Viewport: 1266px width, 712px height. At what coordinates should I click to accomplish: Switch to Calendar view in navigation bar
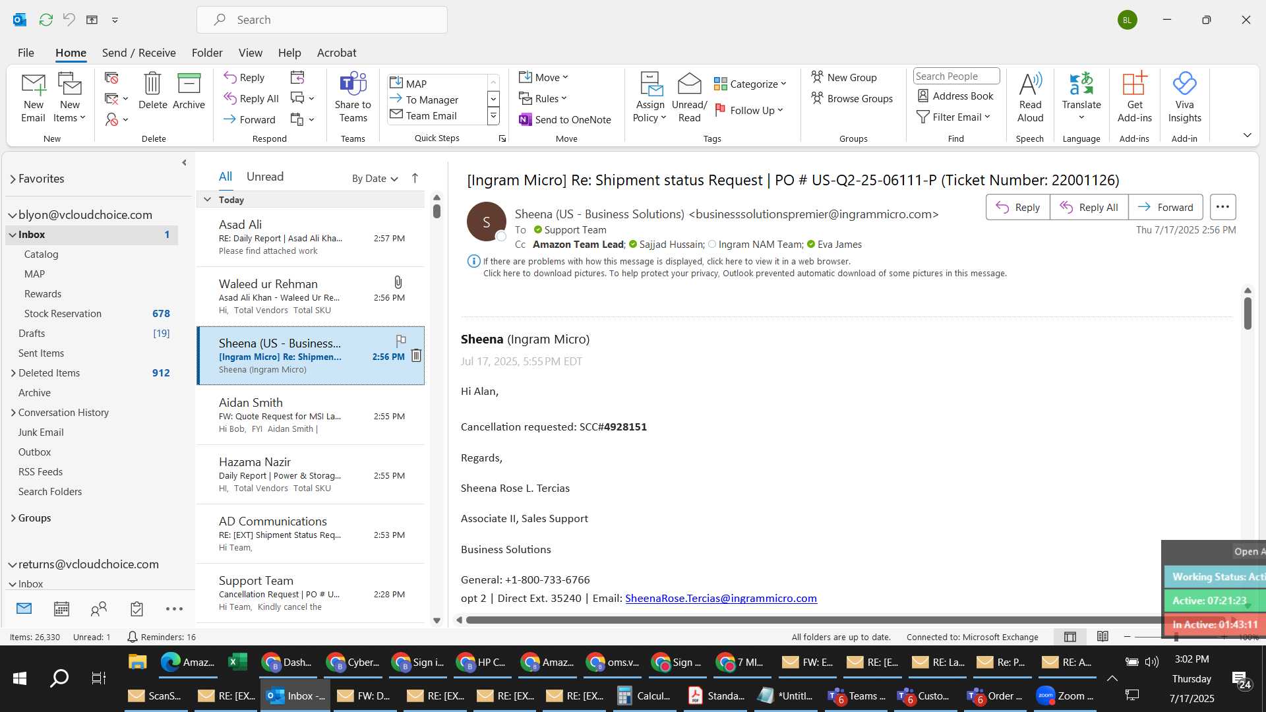pos(61,608)
